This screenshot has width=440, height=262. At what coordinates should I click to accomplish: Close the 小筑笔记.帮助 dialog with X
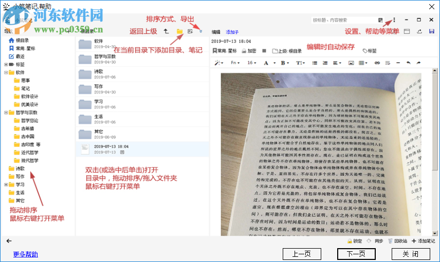(432, 7)
